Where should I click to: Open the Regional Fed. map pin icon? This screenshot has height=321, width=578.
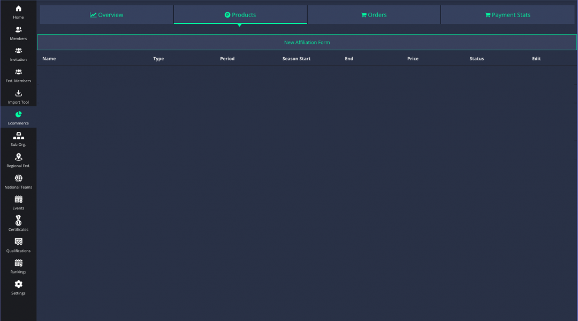tap(18, 157)
